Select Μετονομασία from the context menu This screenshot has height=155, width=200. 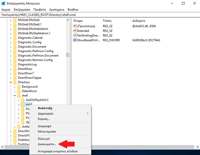[47, 132]
